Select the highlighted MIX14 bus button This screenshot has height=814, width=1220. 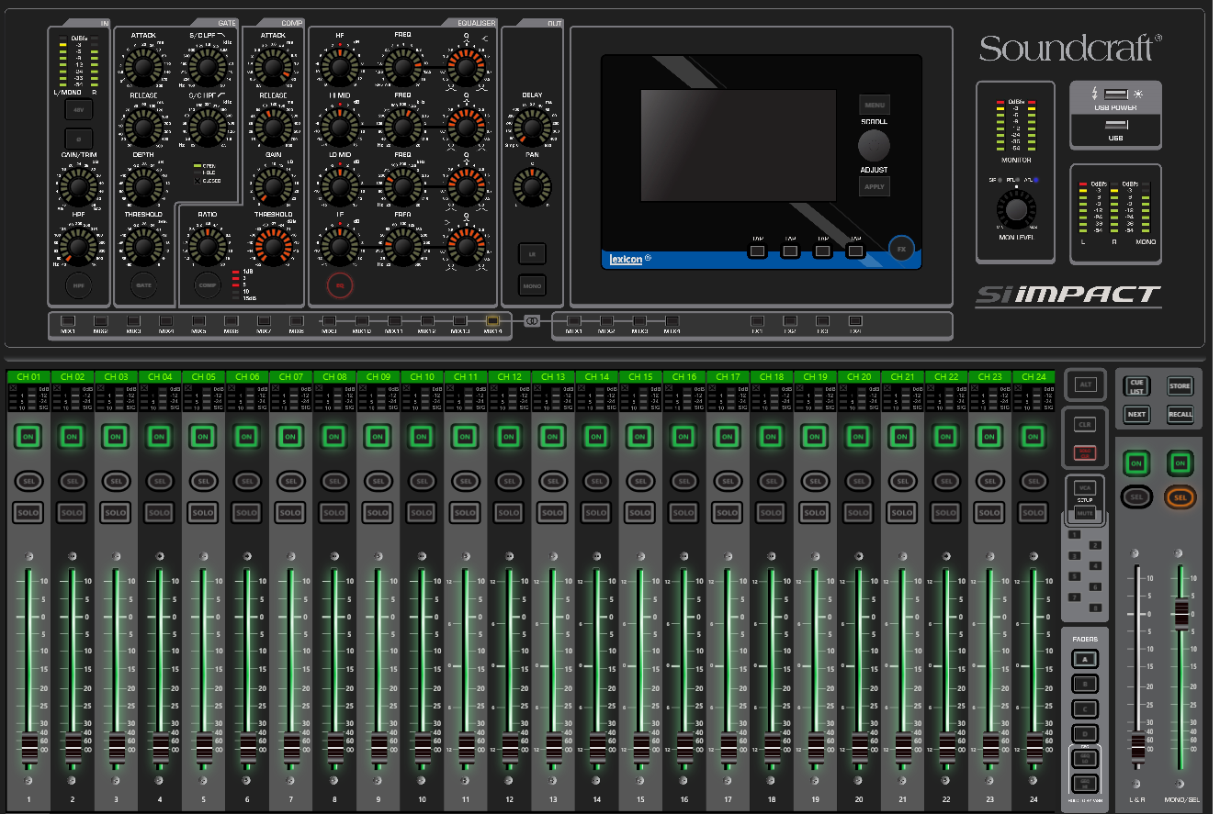pos(492,321)
